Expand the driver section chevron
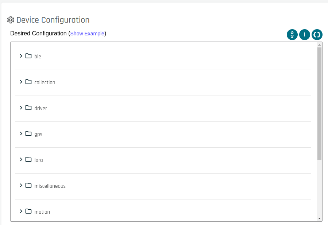Screen dimensions: 328x225 point(21,108)
